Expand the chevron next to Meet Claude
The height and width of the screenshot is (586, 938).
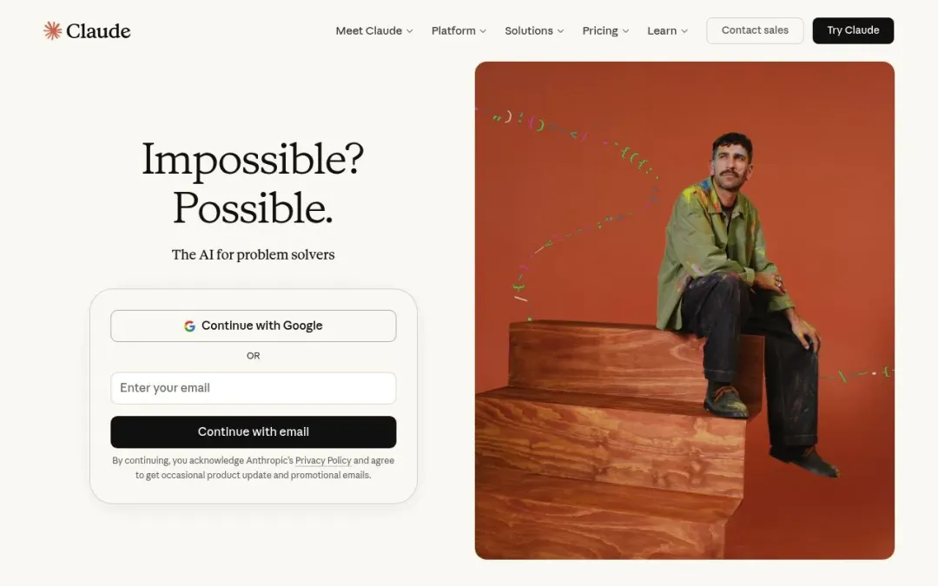pos(410,31)
